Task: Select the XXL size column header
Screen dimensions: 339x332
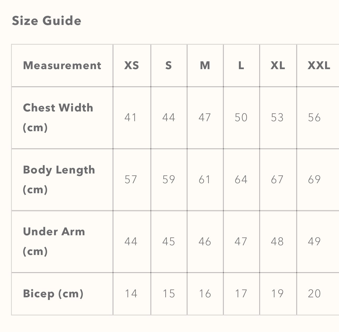Action: point(319,65)
